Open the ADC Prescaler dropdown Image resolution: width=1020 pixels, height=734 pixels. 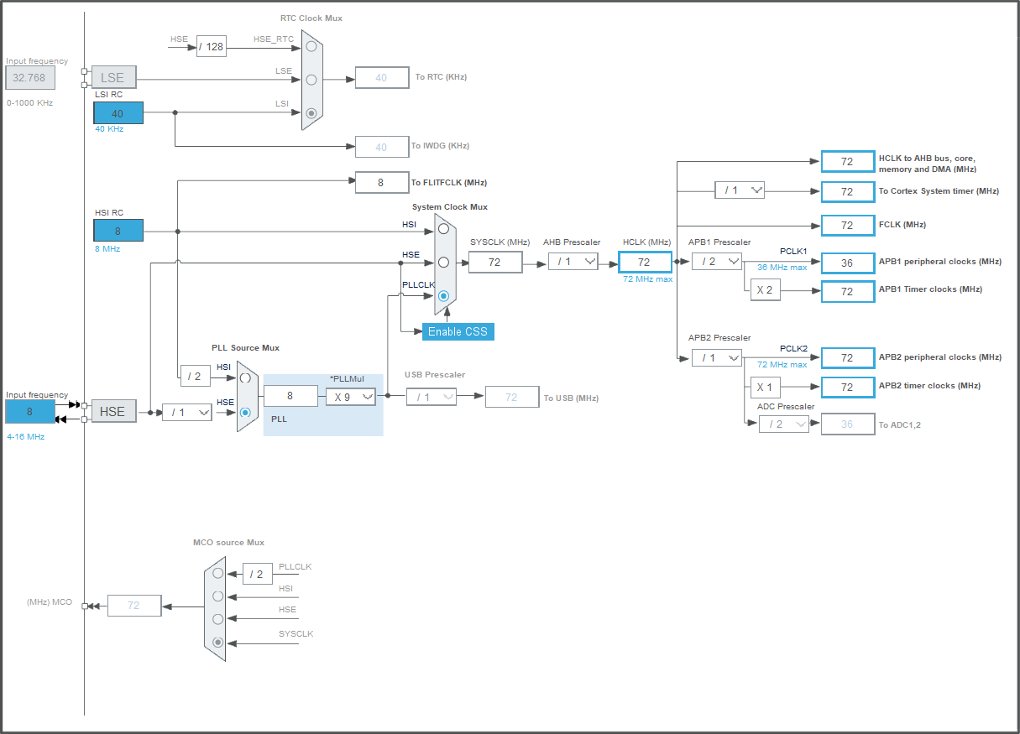(784, 424)
